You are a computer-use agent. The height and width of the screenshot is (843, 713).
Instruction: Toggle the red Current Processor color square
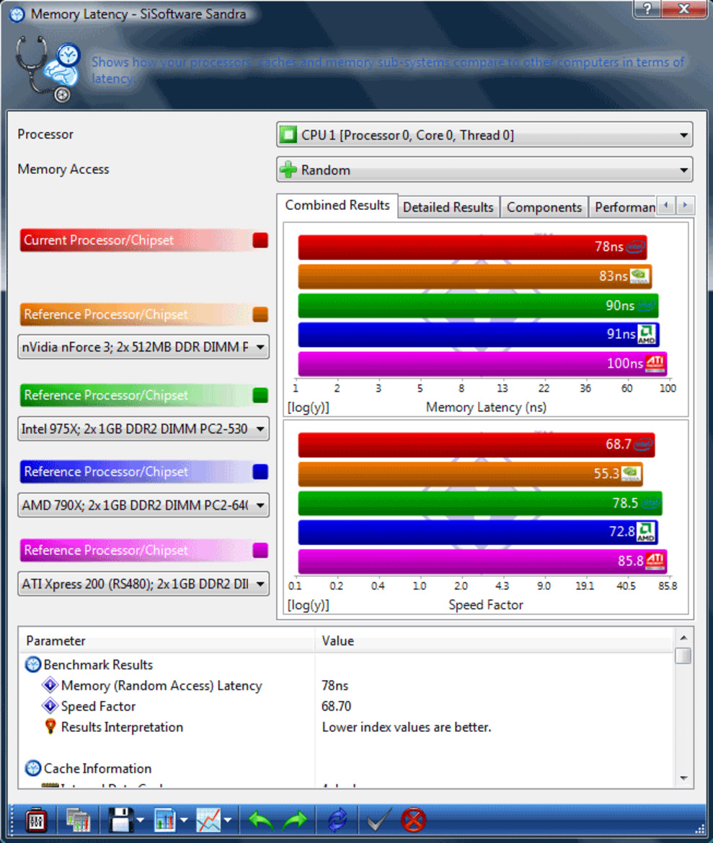(260, 240)
